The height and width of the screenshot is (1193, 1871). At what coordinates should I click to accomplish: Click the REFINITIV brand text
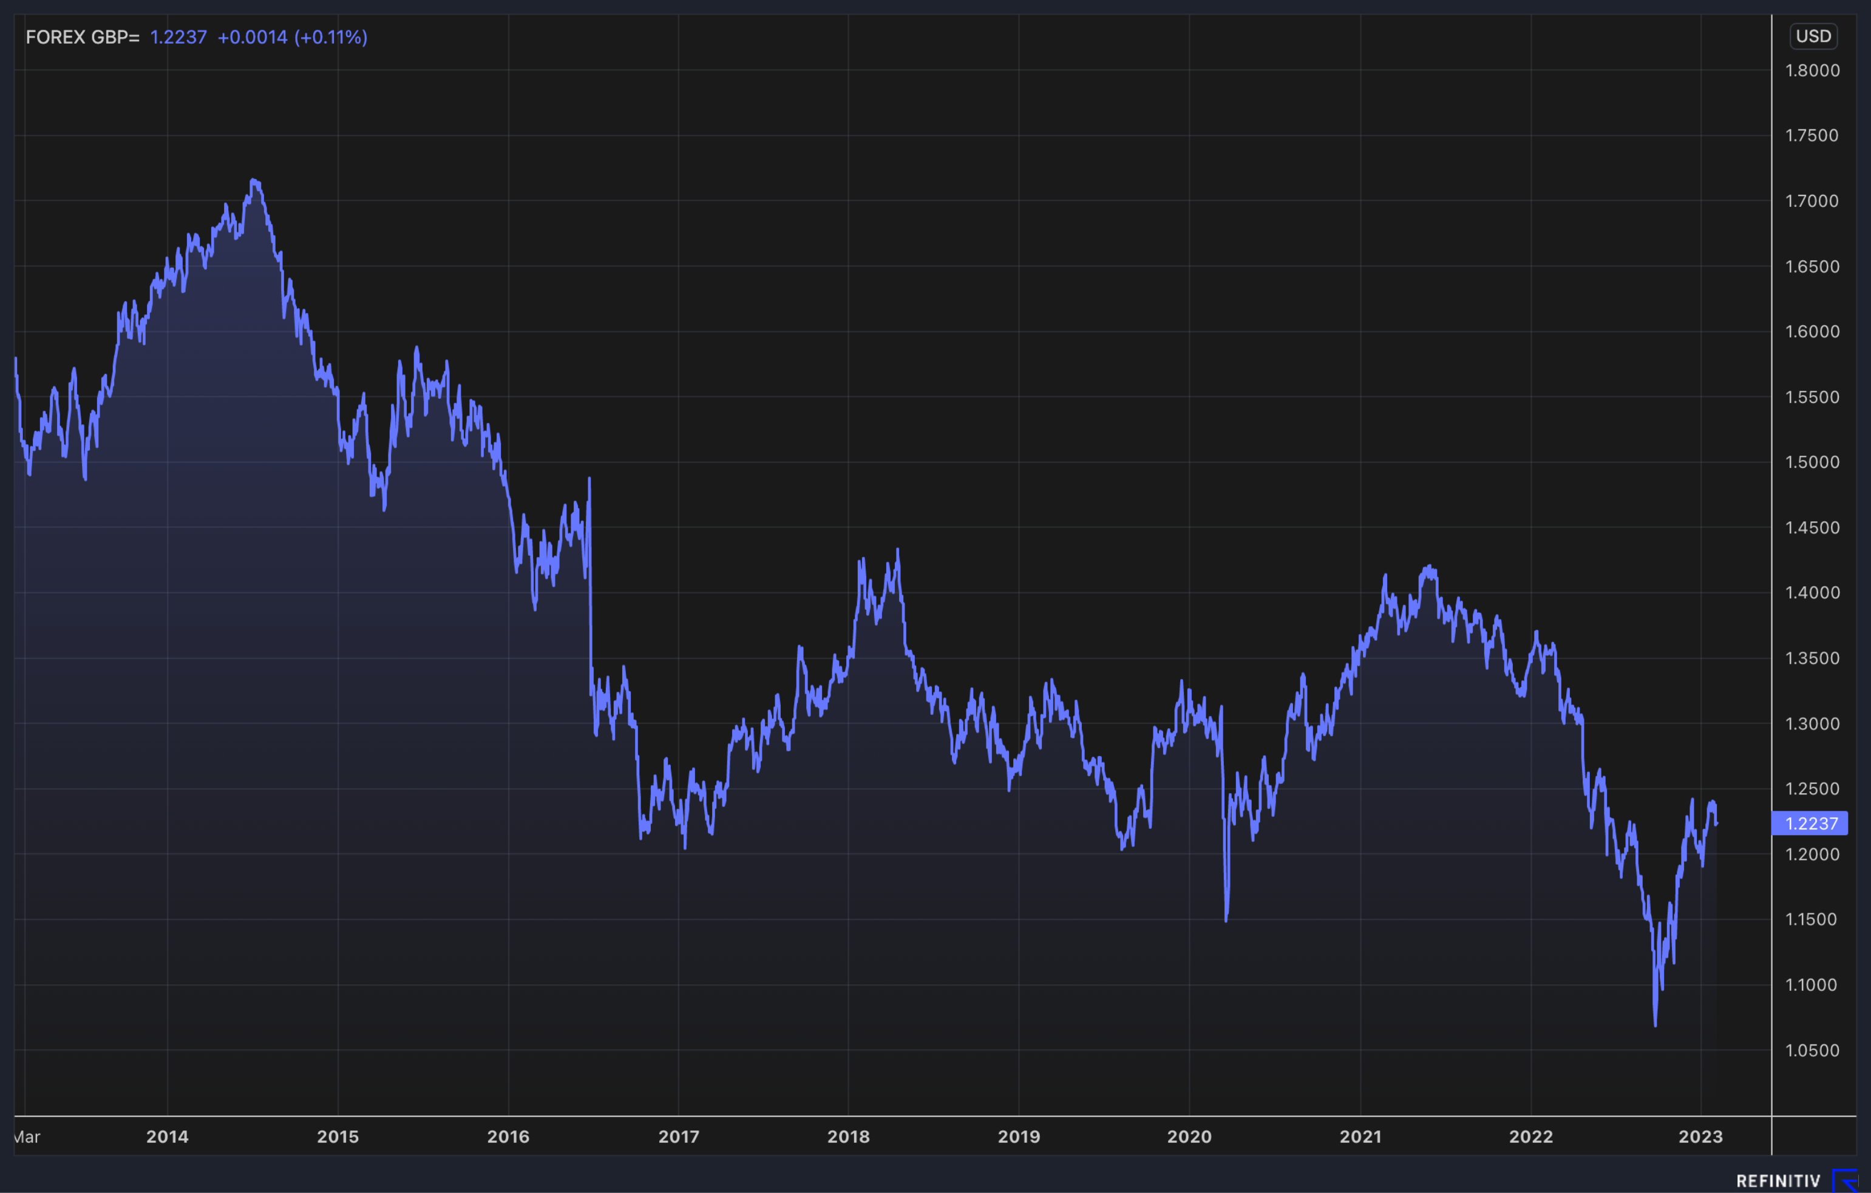click(1779, 1181)
